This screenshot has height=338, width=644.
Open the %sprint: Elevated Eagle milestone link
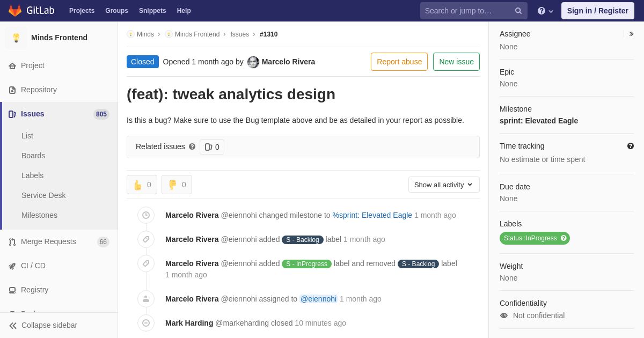pyautogui.click(x=372, y=215)
